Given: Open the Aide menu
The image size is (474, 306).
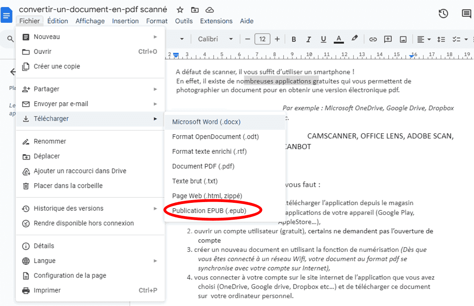Looking at the screenshot, I should coord(247,21).
